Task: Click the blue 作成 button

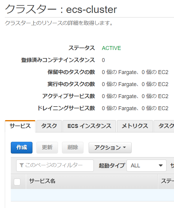Action: click(22, 147)
